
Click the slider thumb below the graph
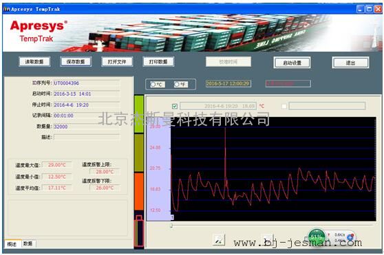(171, 225)
